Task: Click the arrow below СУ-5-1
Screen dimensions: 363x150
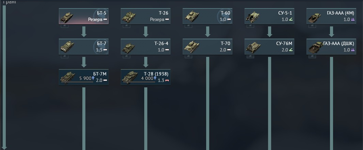Action: tap(269, 31)
